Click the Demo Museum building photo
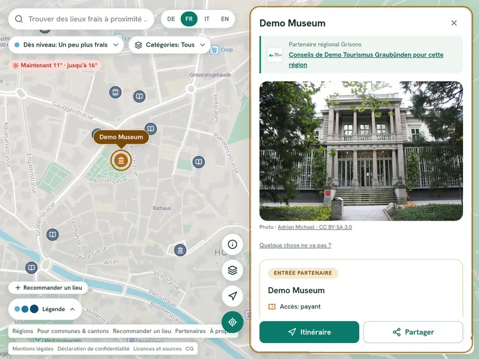 click(361, 151)
